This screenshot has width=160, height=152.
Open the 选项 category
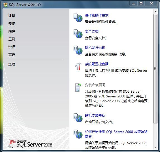12,64
